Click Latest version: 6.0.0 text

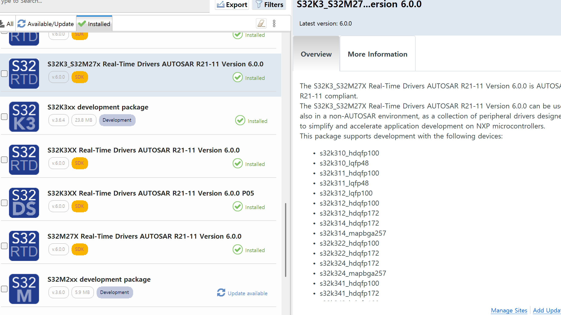(326, 24)
